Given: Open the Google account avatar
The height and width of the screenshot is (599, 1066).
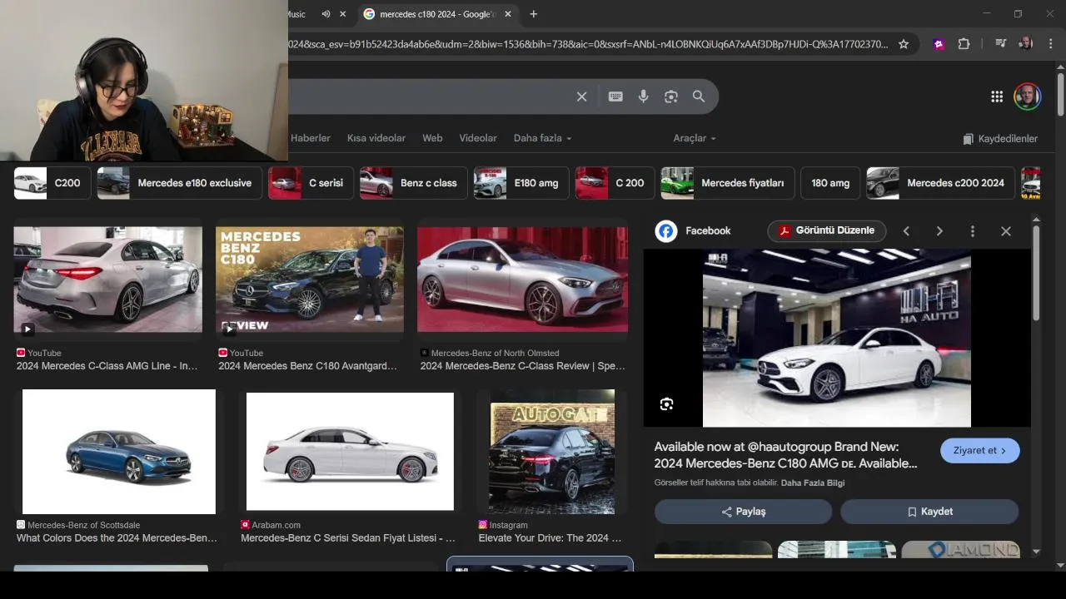Looking at the screenshot, I should 1028,97.
